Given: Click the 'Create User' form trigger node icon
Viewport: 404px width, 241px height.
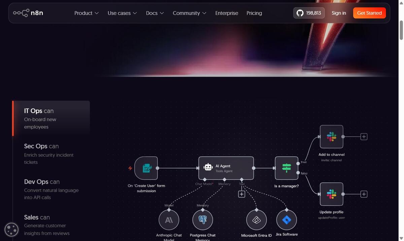Looking at the screenshot, I should [146, 168].
